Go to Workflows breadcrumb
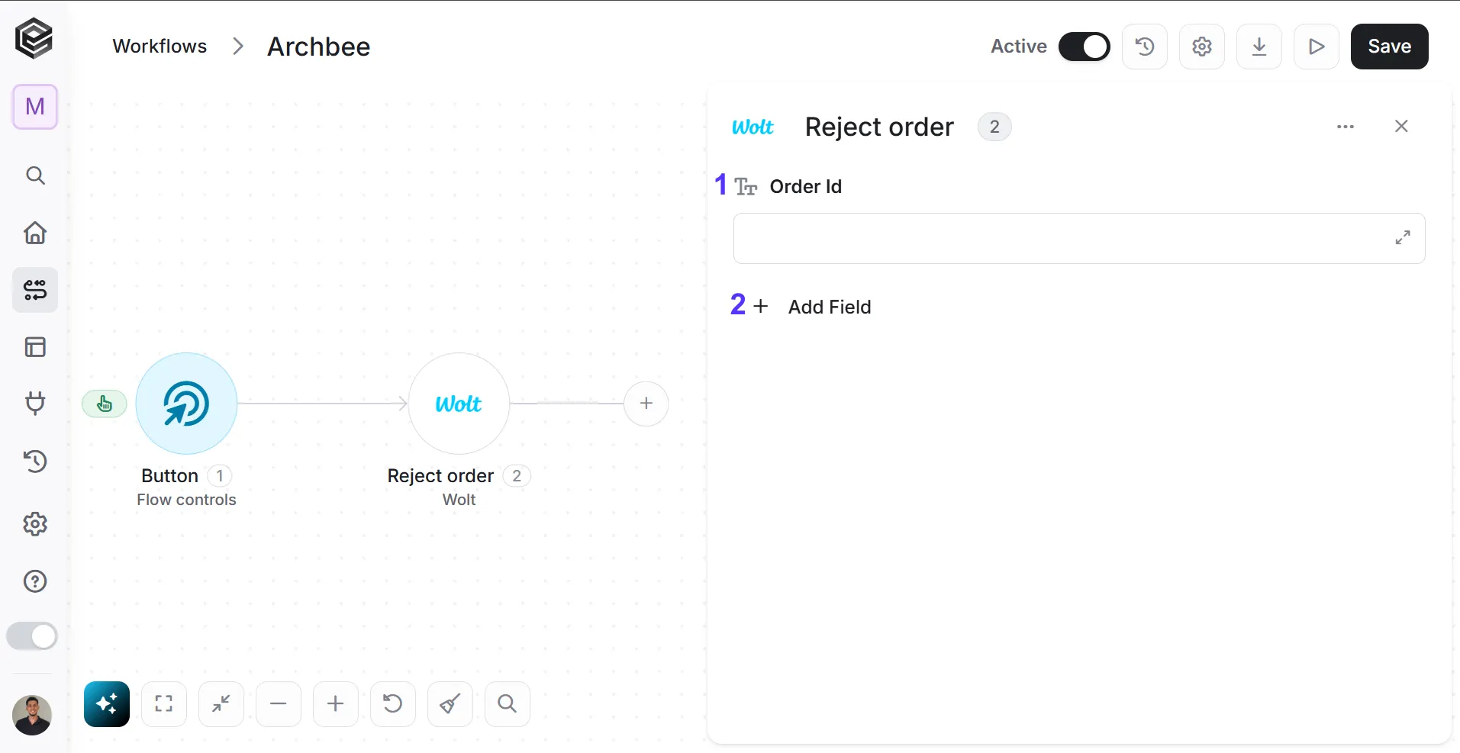 (x=160, y=47)
